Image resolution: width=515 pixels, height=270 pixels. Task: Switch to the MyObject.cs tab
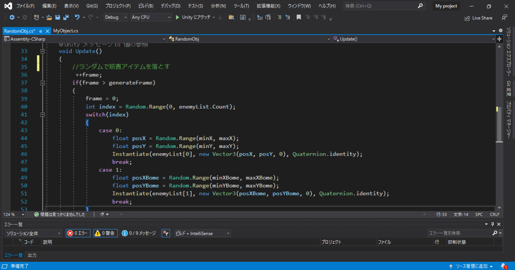[66, 31]
